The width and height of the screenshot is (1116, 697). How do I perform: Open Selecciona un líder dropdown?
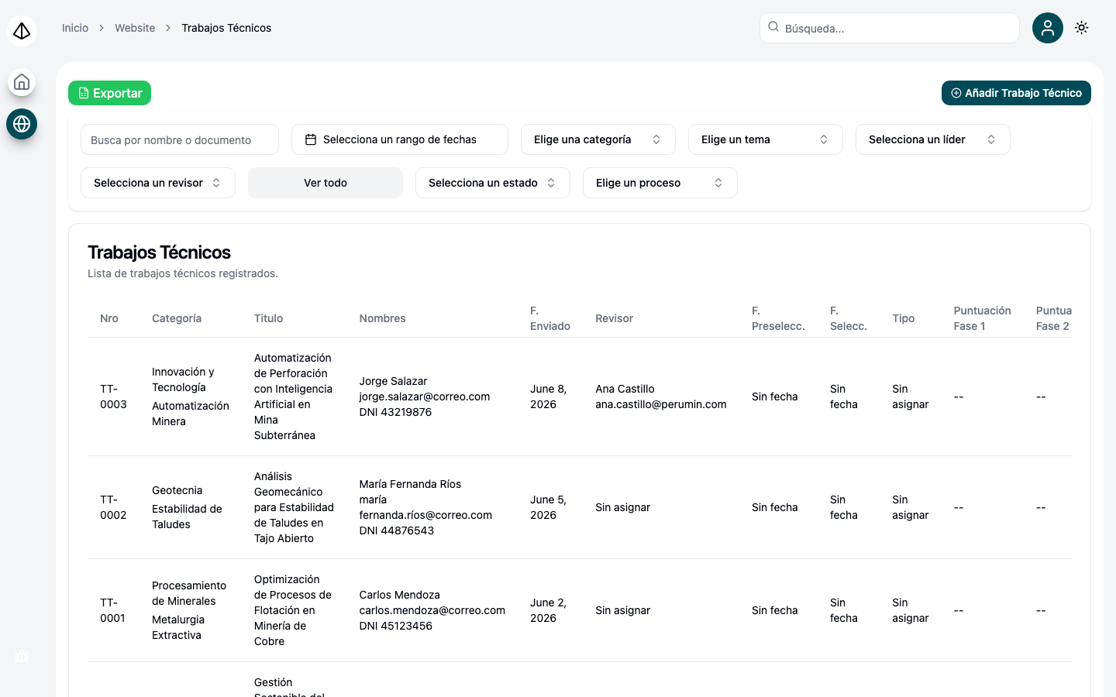[x=933, y=139]
